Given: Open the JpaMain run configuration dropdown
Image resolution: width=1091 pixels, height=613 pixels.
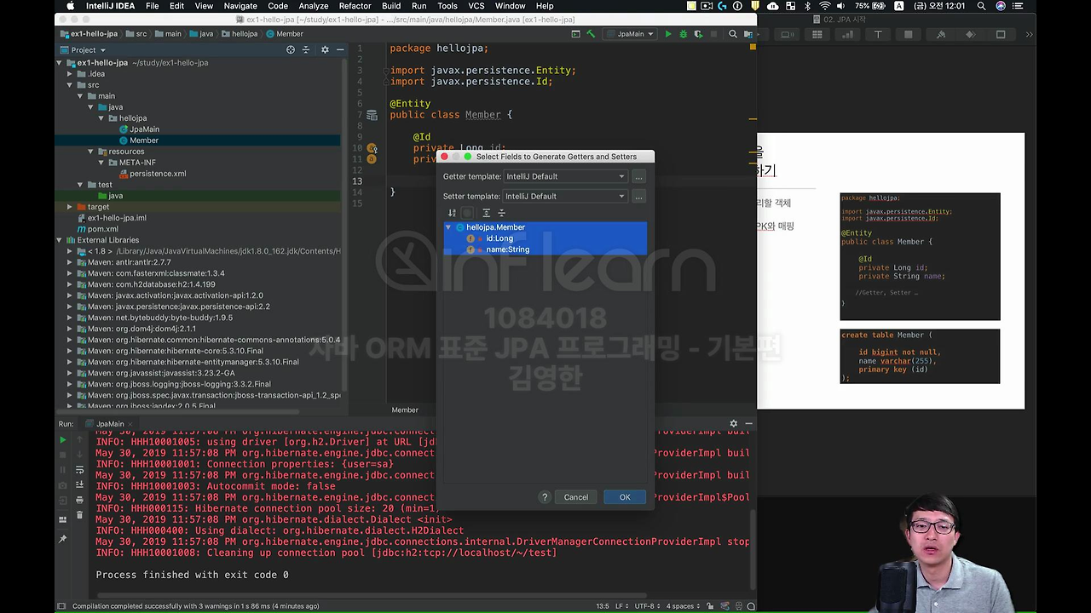Looking at the screenshot, I should click(x=630, y=34).
